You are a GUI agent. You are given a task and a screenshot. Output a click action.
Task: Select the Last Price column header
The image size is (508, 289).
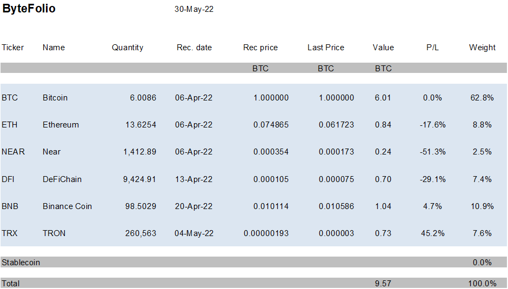coord(325,48)
